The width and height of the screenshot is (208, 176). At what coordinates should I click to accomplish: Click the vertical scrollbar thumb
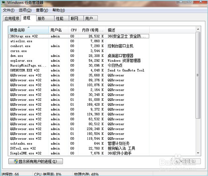coord(198,75)
